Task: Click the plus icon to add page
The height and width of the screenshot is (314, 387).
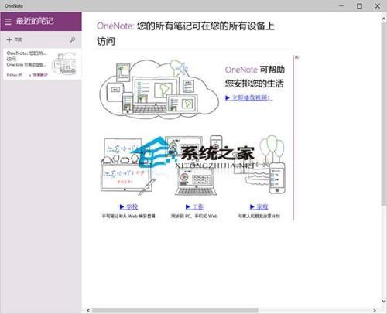Action: pos(9,39)
